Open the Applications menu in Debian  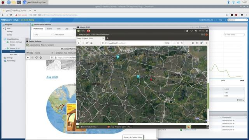[x=35, y=45]
